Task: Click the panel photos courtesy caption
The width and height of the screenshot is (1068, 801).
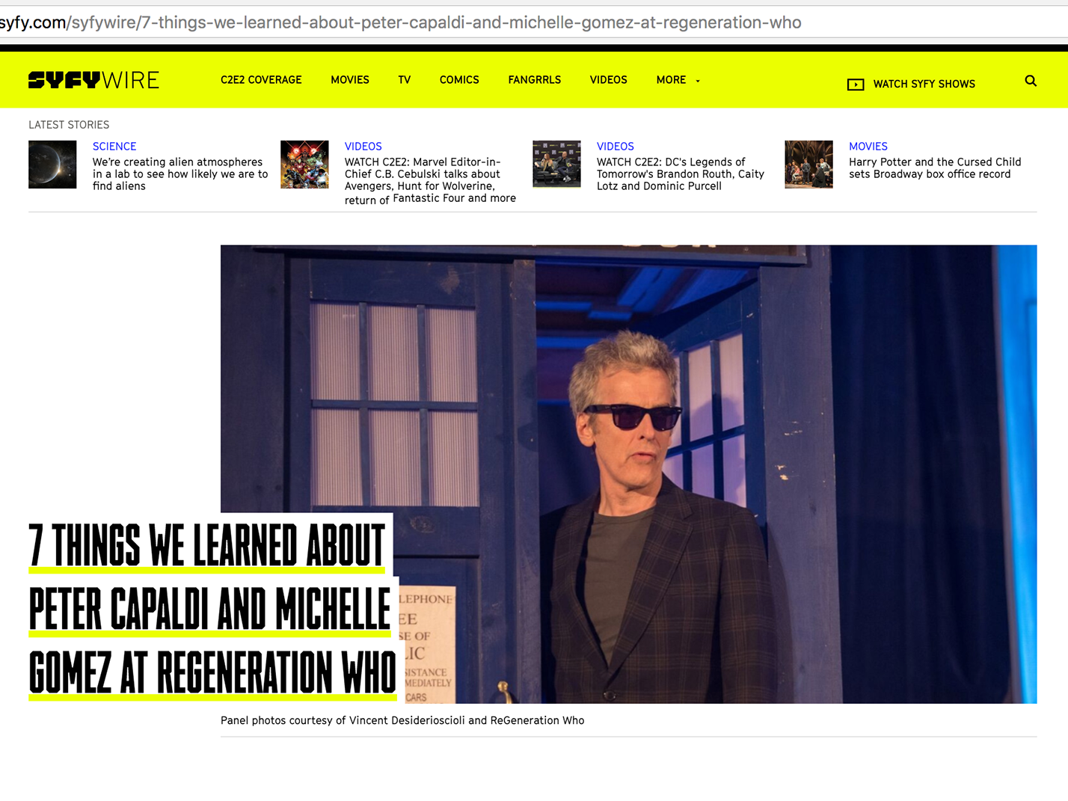Action: (402, 720)
